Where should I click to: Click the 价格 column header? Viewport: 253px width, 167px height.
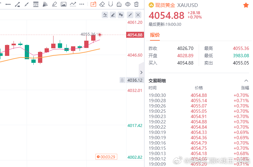[199, 88]
